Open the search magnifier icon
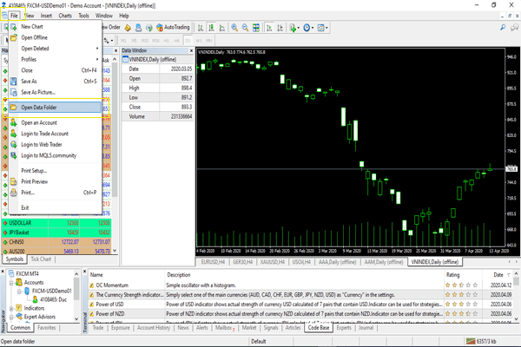This screenshot has height=347, width=521. (x=503, y=28)
